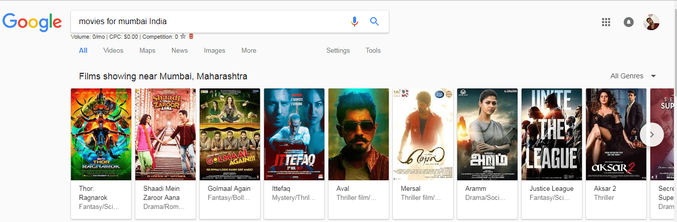Open the Google apps grid
Viewport: 677px width, 222px height.
[606, 22]
